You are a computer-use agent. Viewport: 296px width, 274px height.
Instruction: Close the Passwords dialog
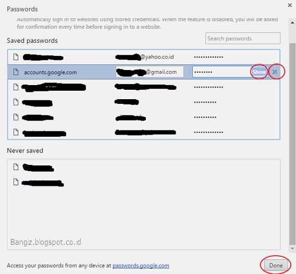click(290, 5)
